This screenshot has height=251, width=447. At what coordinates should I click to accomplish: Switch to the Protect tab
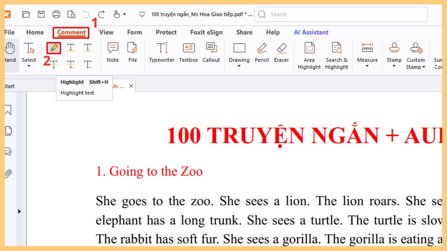click(166, 32)
